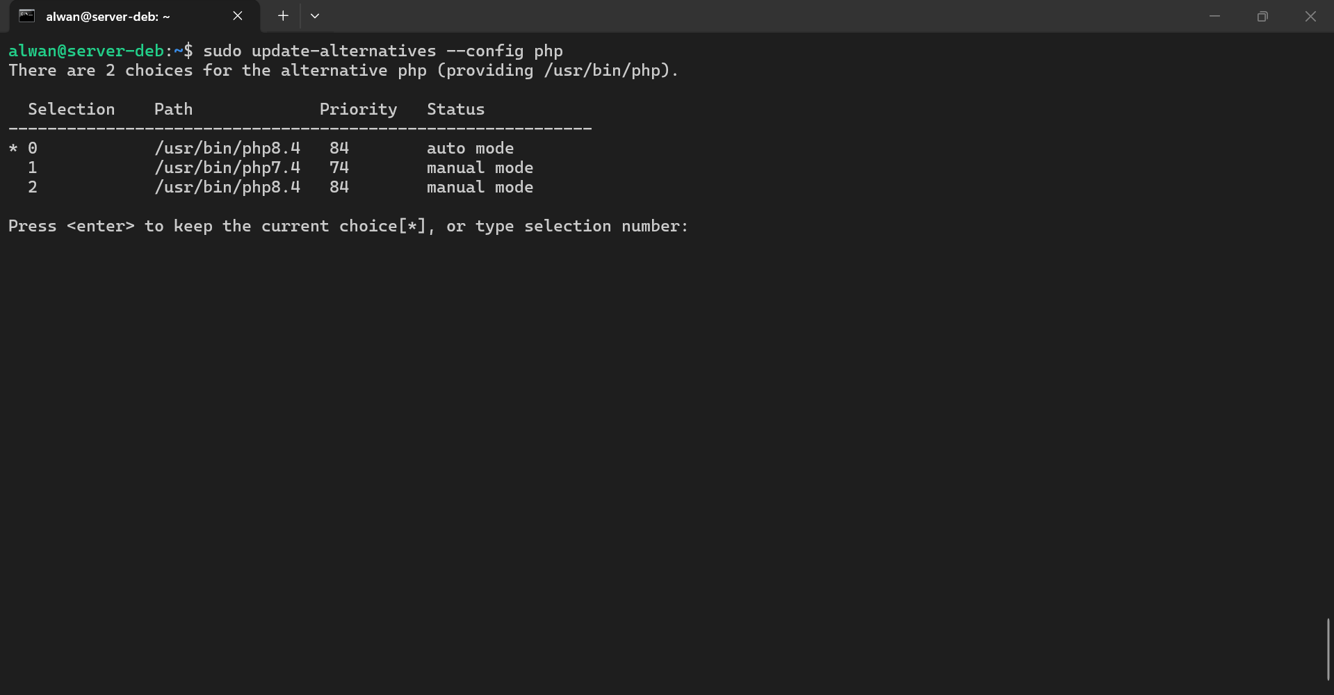
Task: Expand the new tab profile dropdown
Action: pos(315,16)
